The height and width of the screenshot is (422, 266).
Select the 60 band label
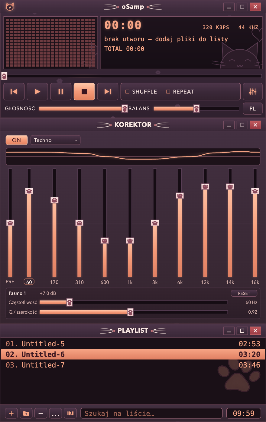pos(29,282)
